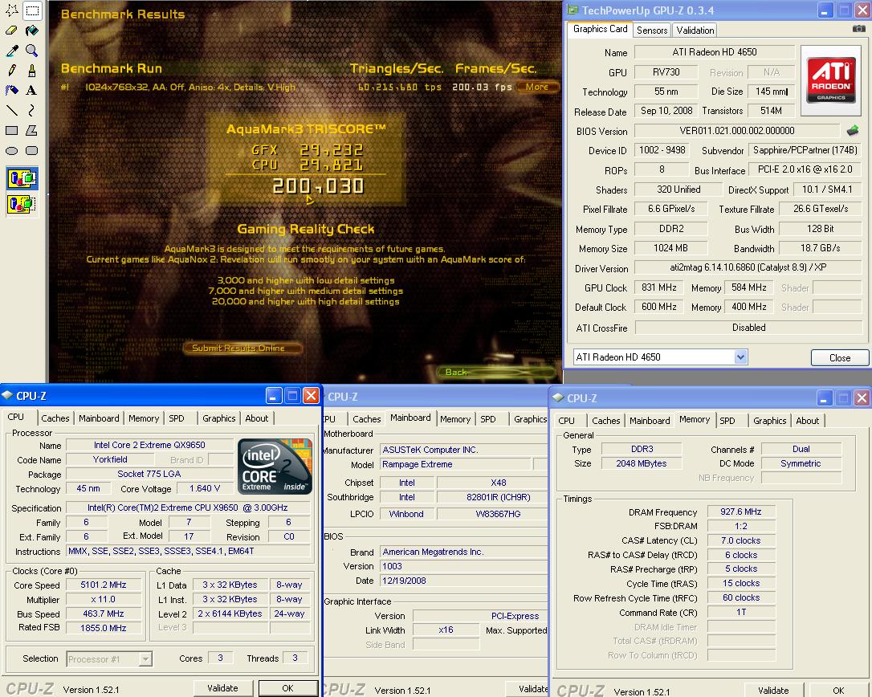This screenshot has width=872, height=697.
Task: Click OK in the left CPU-Z window
Action: [x=287, y=688]
